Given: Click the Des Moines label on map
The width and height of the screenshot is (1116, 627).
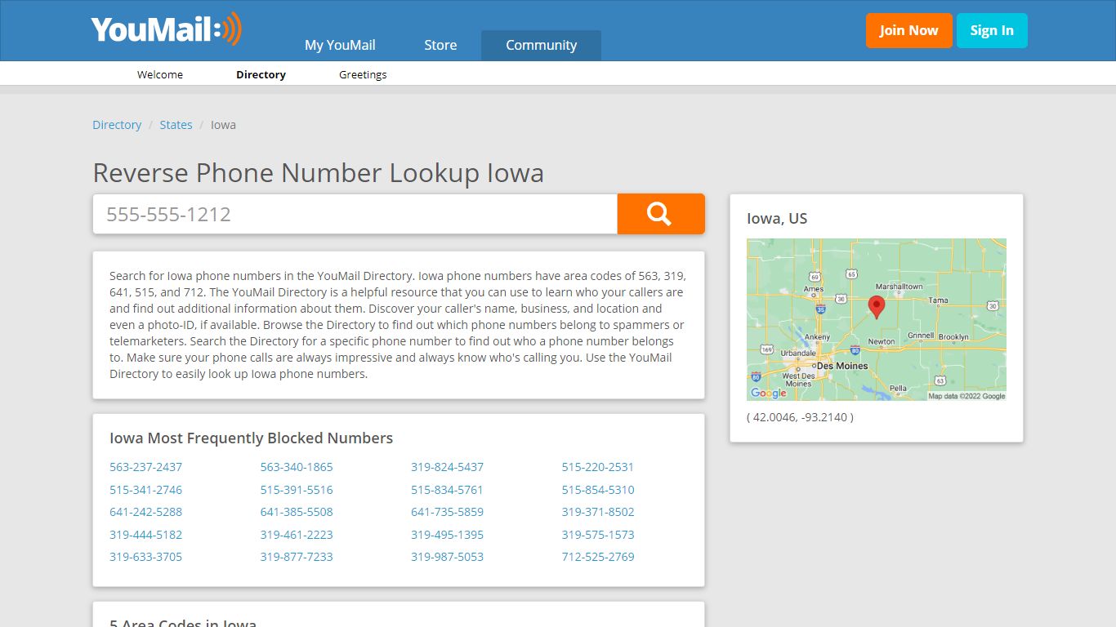Looking at the screenshot, I should click(841, 366).
